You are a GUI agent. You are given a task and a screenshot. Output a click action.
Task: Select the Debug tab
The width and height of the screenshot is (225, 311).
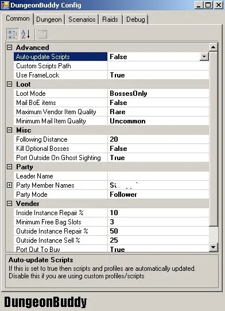click(135, 20)
